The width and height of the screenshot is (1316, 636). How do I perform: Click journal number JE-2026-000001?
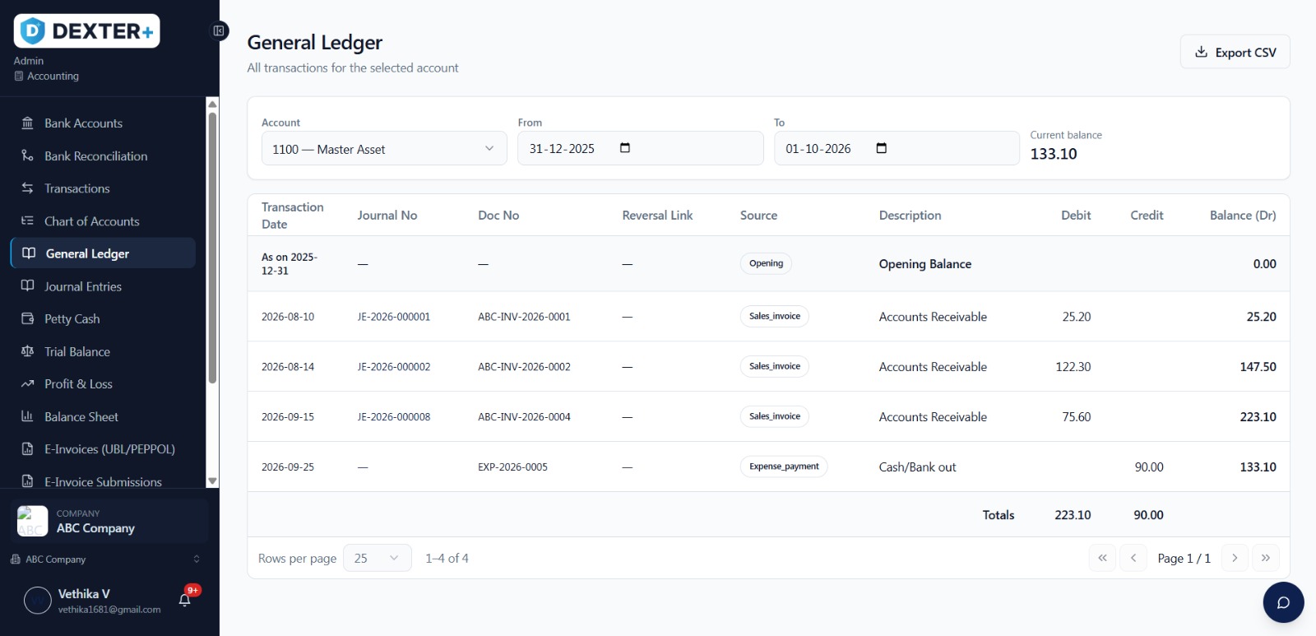[x=394, y=317]
